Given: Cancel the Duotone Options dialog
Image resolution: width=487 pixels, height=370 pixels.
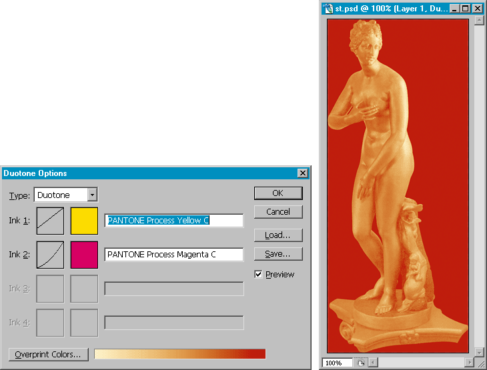Looking at the screenshot, I should point(278,212).
